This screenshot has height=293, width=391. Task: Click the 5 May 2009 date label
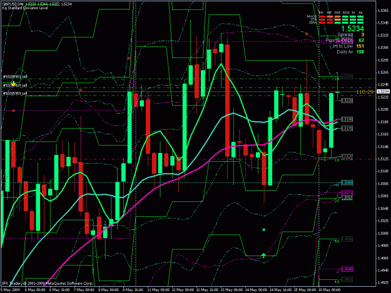tap(10, 290)
